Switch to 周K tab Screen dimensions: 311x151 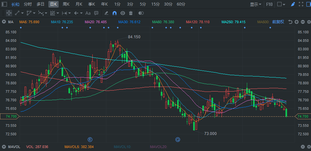click(x=66, y=4)
